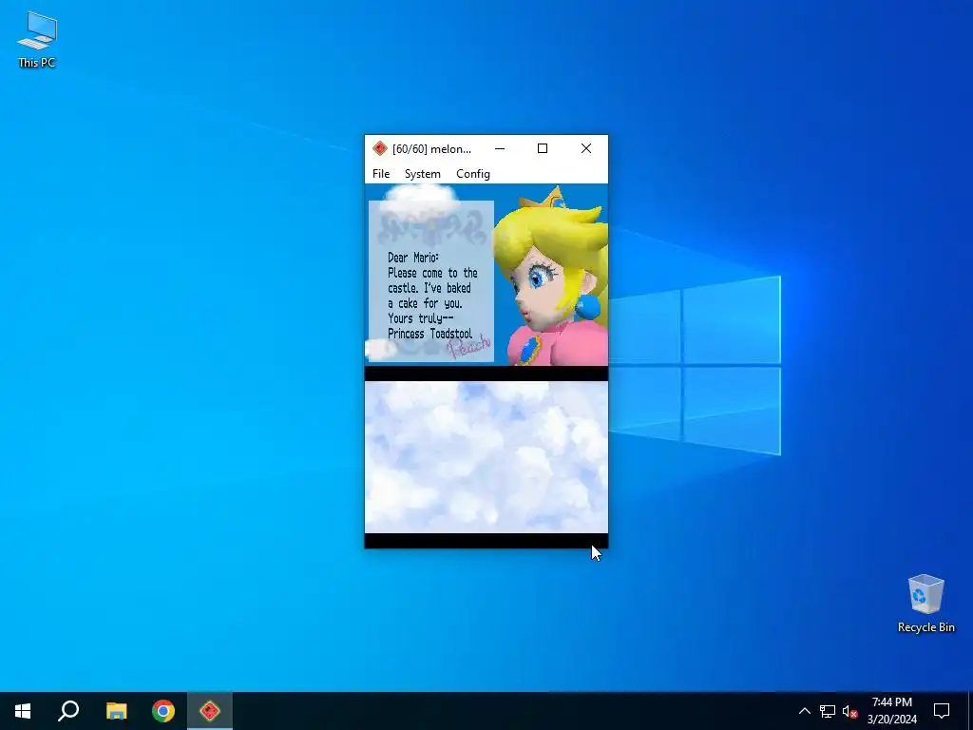
Task: Maximize the melonDS window
Action: [x=543, y=149]
